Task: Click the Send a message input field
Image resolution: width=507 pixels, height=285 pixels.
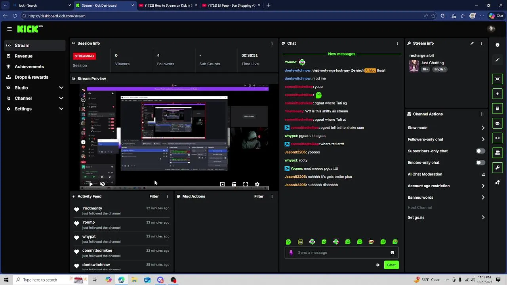Action: [341, 253]
